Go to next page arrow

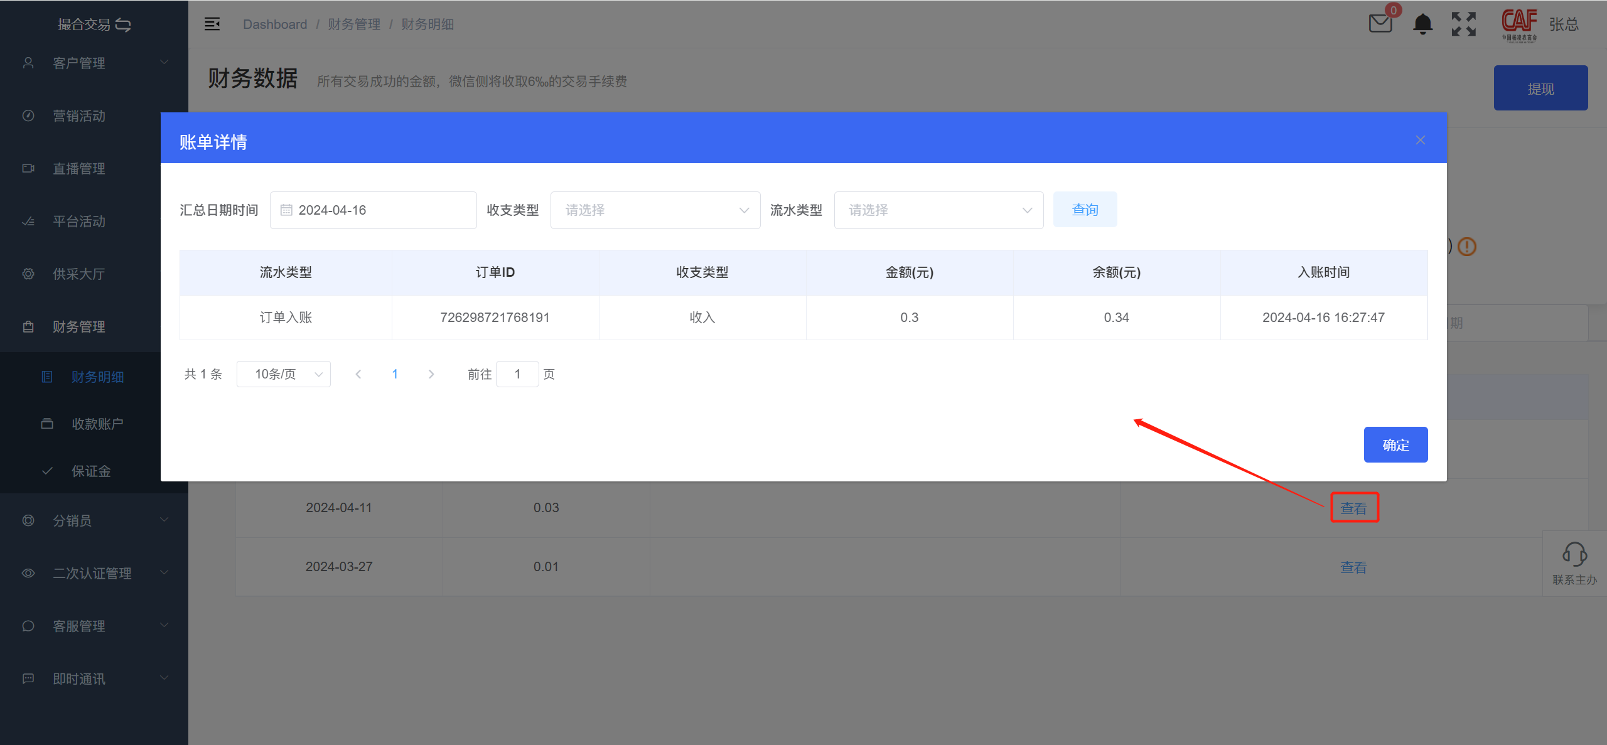(431, 374)
